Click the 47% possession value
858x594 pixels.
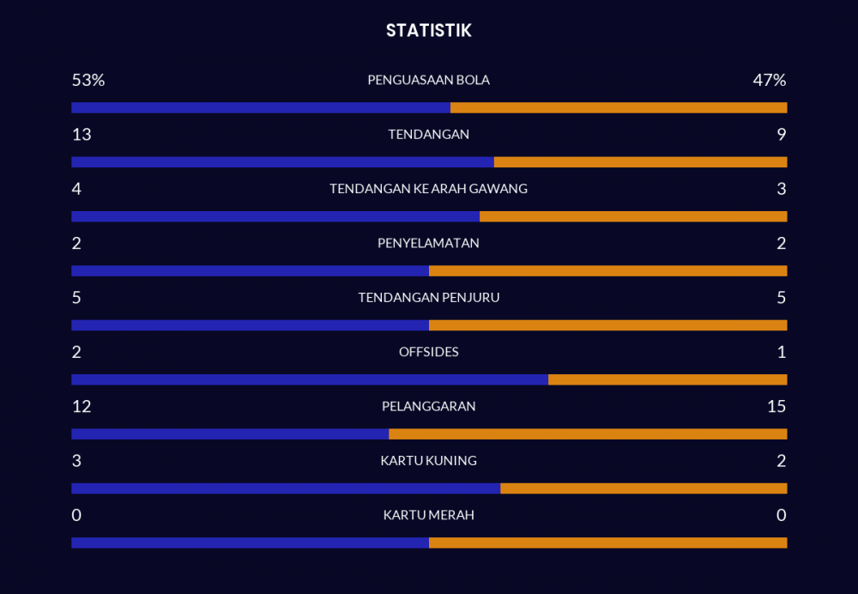[x=769, y=81]
